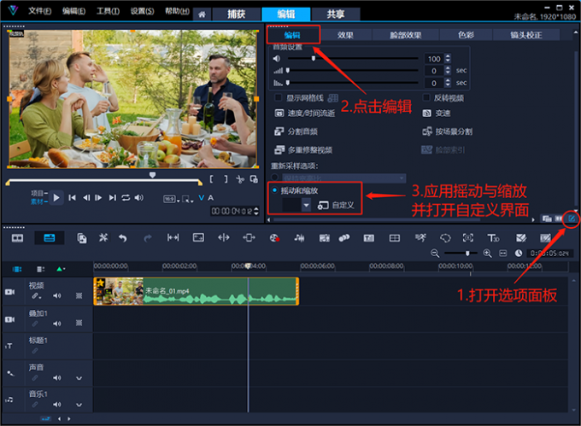This screenshot has height=426, width=581.
Task: Click the fade-out duration field
Action: point(434,84)
